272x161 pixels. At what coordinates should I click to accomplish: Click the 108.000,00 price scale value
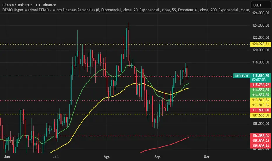click(x=261, y=124)
